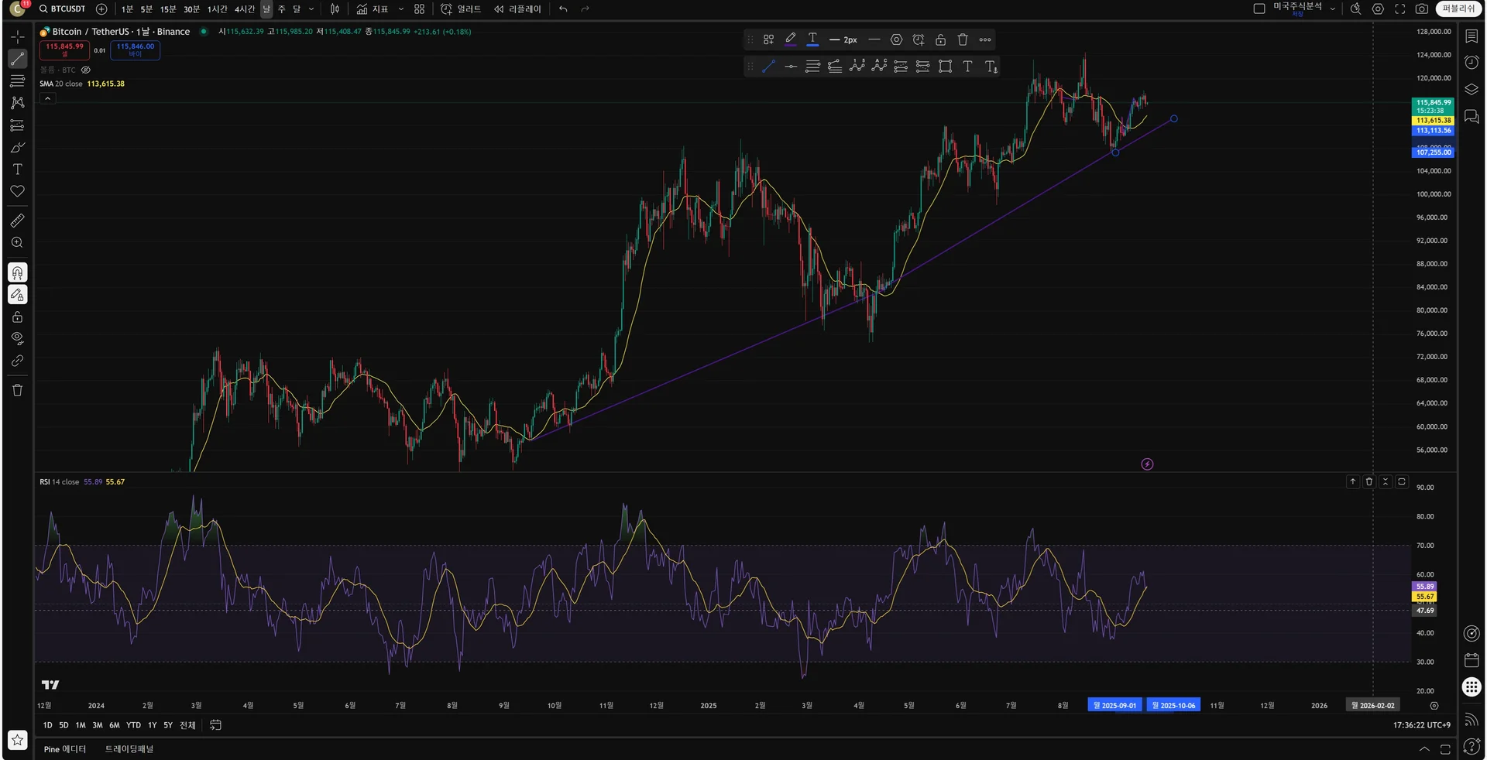Screen dimensions: 1487x760
Task: Open the chart layout grid selector
Action: point(419,9)
